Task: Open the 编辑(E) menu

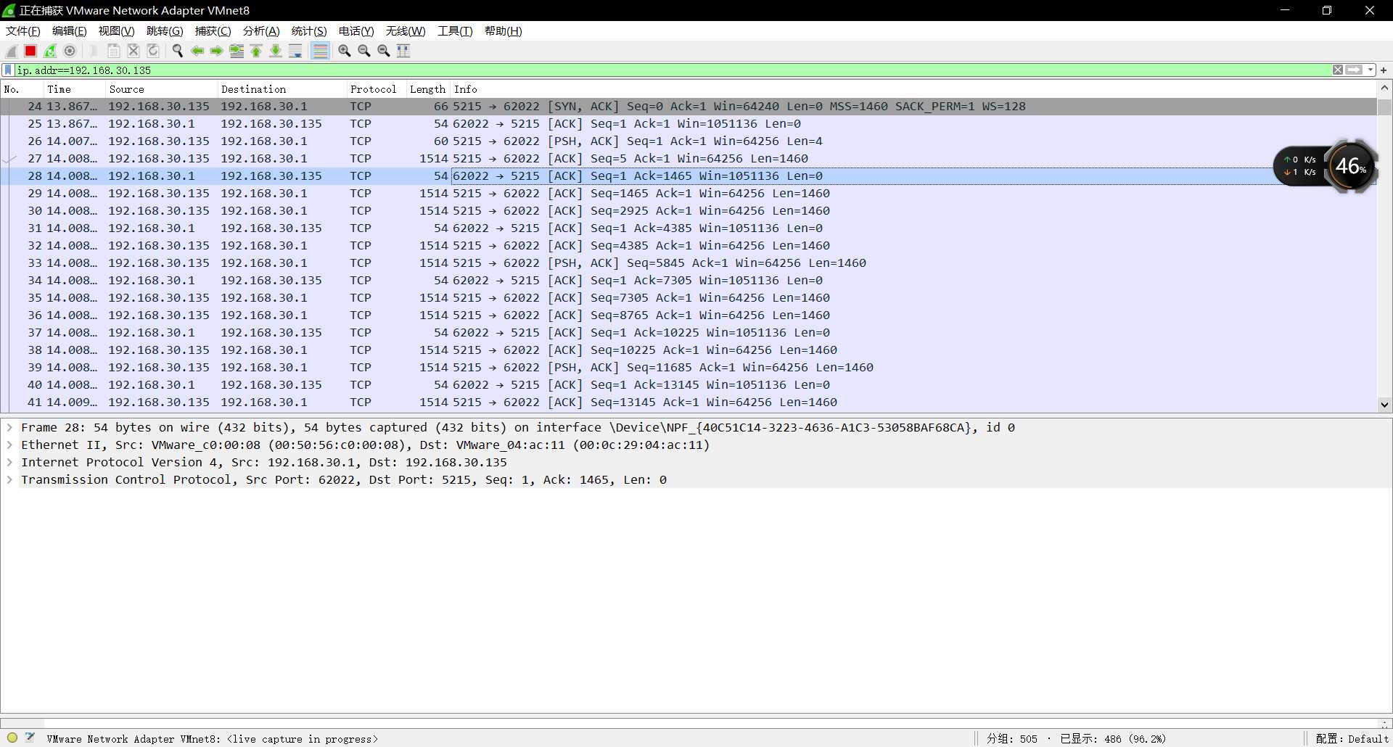Action: [70, 31]
